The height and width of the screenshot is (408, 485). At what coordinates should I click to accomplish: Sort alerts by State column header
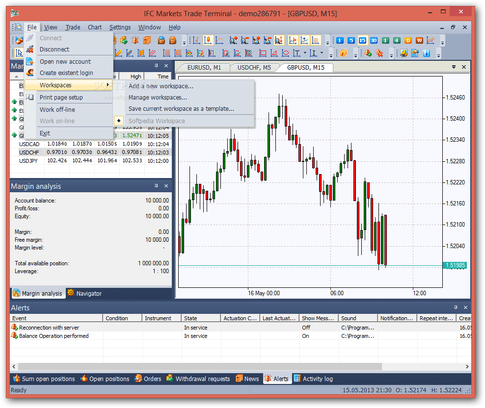(201, 318)
